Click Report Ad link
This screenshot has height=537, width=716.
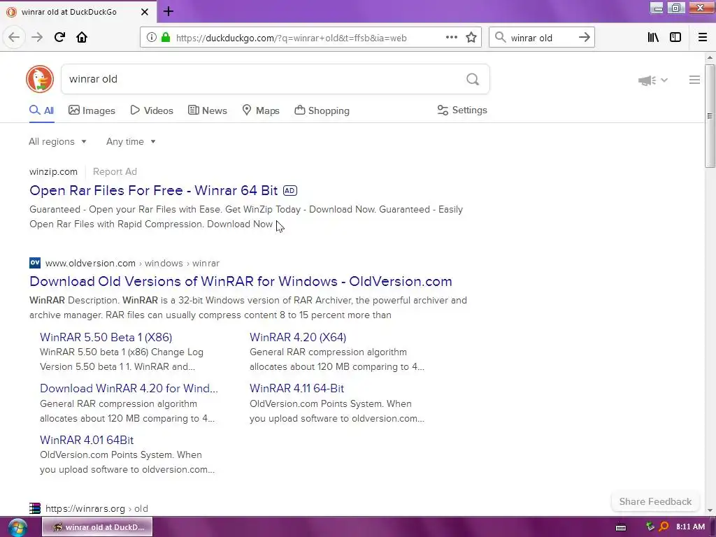pyautogui.click(x=115, y=172)
